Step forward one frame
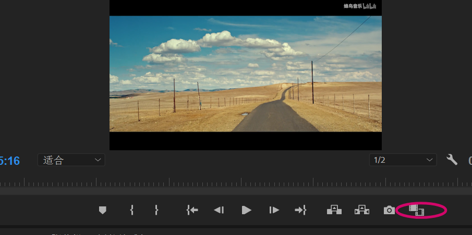This screenshot has height=235, width=472. (x=274, y=210)
